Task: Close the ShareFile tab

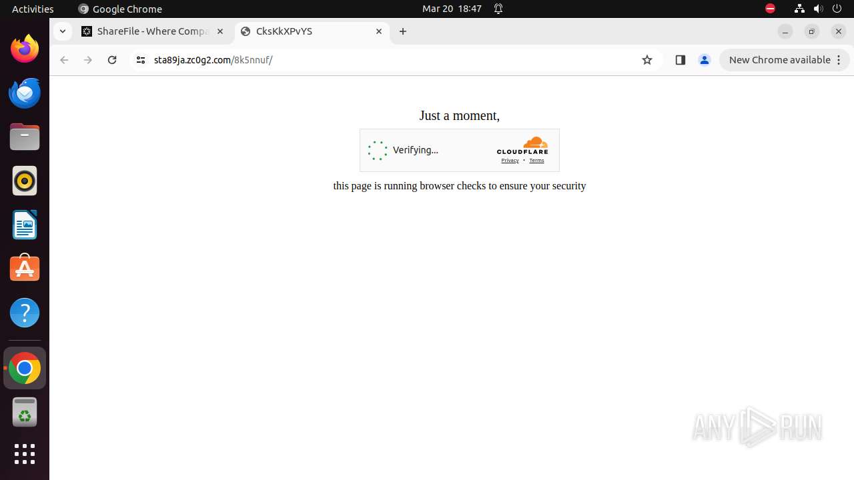Action: click(x=220, y=31)
